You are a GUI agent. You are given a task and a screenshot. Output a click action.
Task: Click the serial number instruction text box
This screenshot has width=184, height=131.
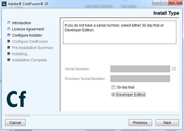(x=120, y=32)
